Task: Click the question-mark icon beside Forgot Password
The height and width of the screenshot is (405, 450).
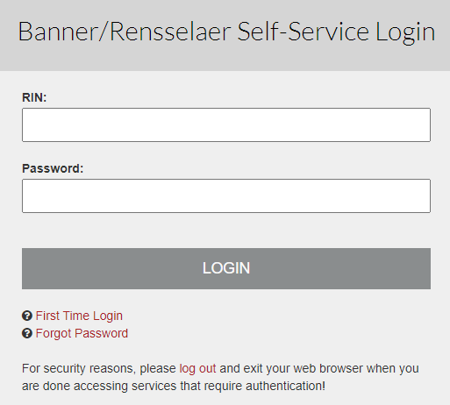Action: pyautogui.click(x=27, y=333)
